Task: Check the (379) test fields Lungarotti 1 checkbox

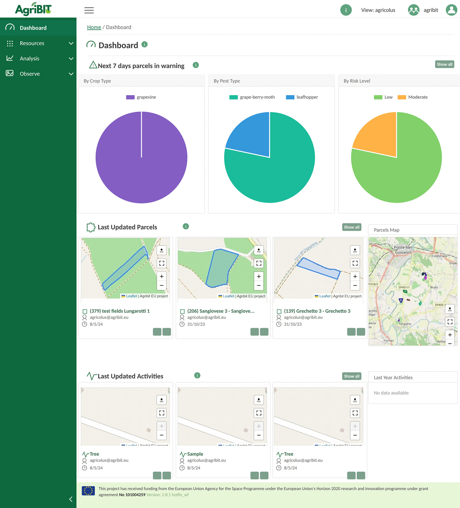Action: (85, 311)
